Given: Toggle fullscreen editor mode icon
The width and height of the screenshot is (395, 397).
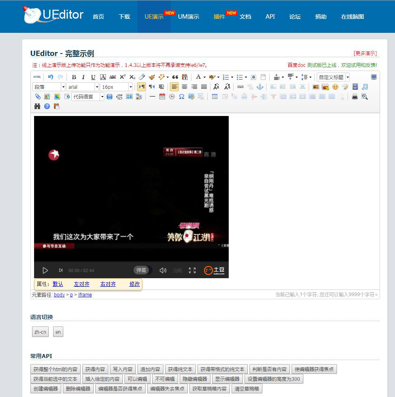Looking at the screenshot, I should pos(374,77).
